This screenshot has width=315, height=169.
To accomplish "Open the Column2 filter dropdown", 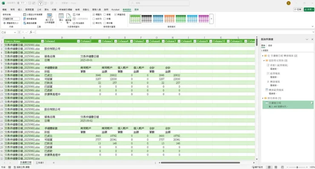I will coord(100,41).
